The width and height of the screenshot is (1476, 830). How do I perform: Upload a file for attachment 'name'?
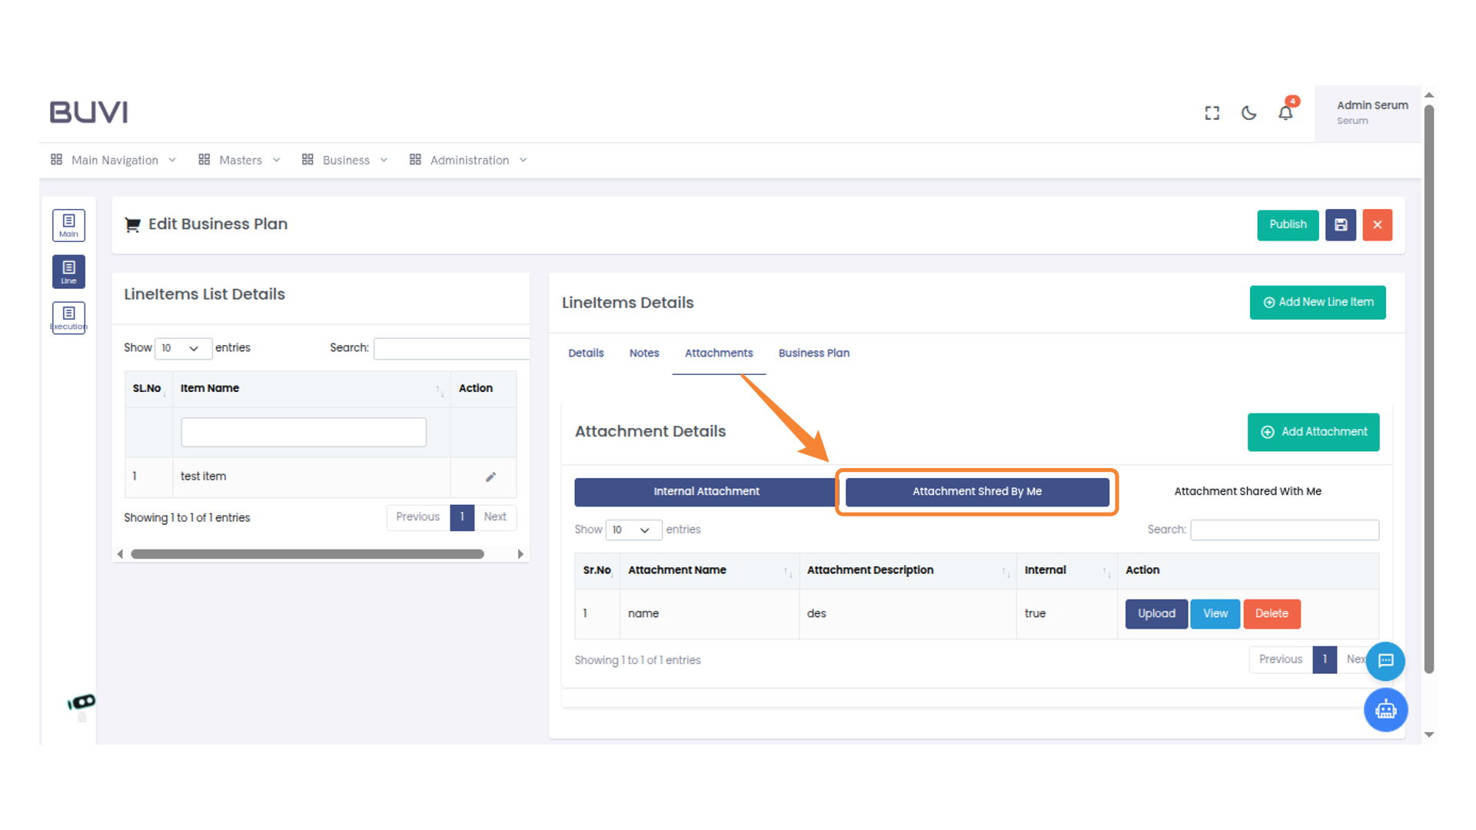[1155, 613]
